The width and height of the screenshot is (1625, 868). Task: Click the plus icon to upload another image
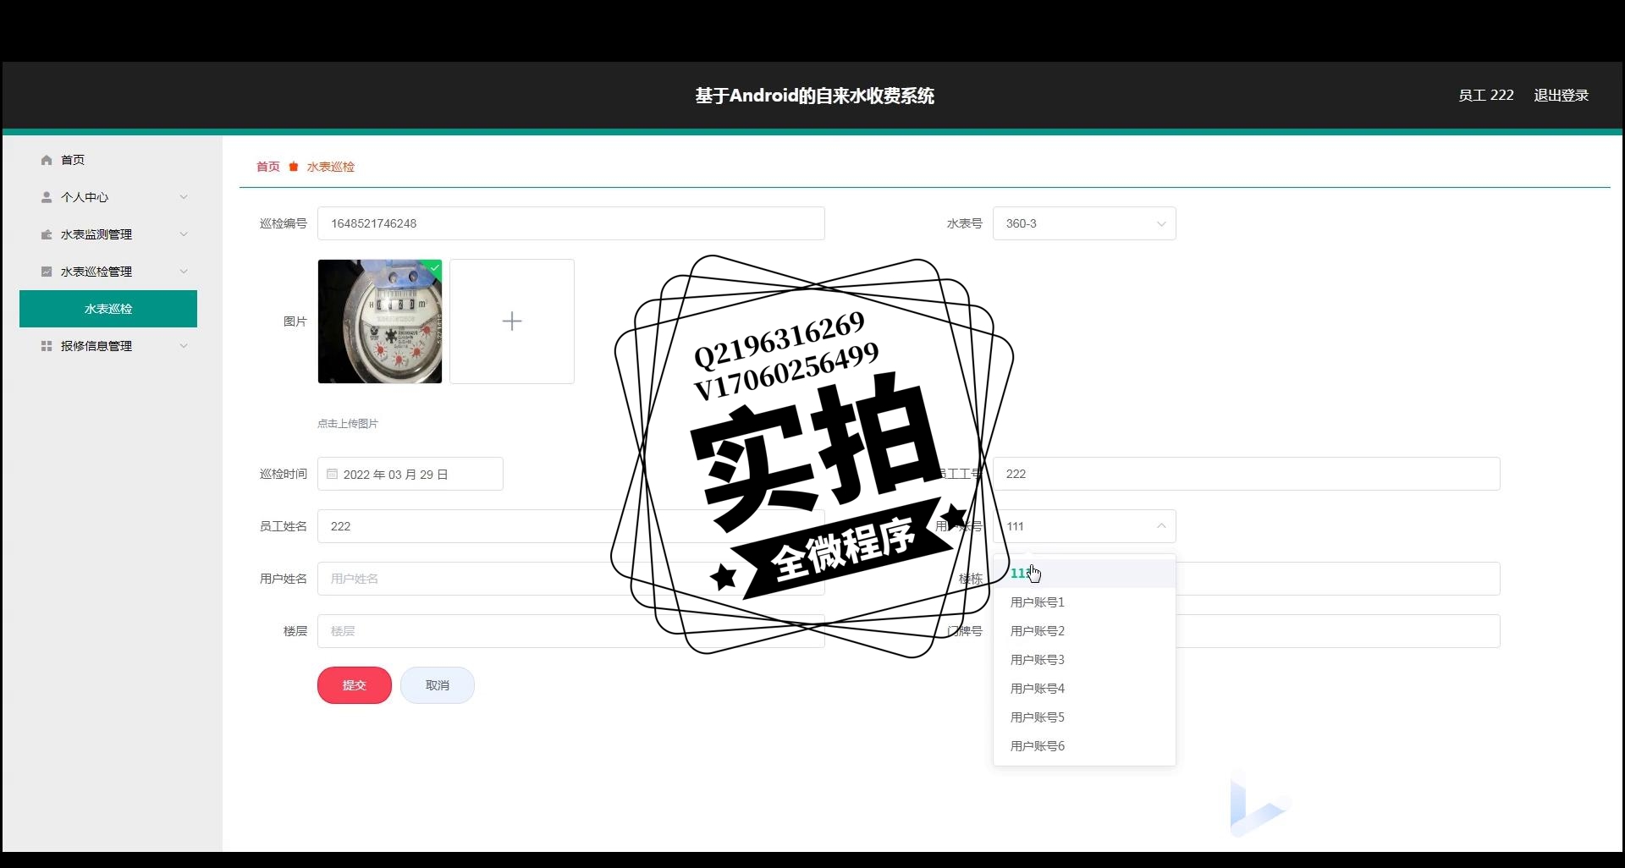512,321
